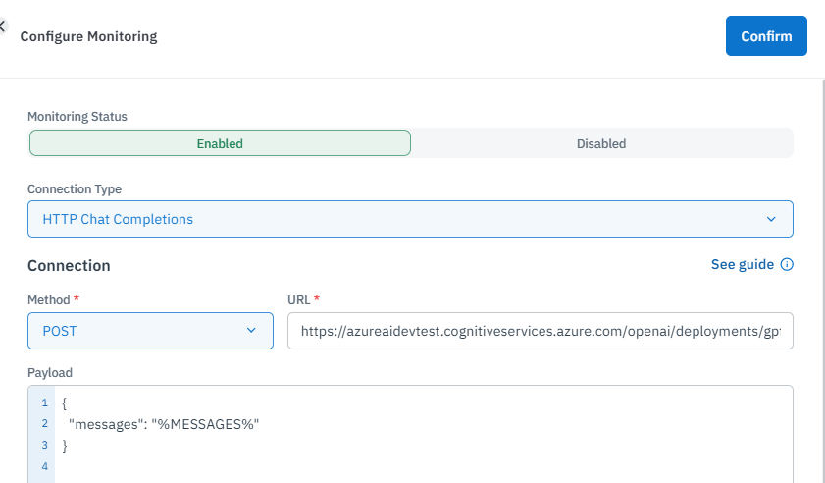
Task: Open the HTTP Chat Completions connection type dropdown
Action: tap(410, 219)
